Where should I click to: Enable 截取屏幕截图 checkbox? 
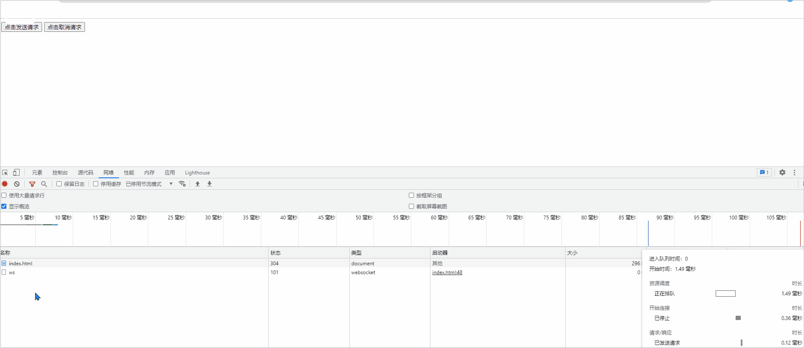[411, 206]
